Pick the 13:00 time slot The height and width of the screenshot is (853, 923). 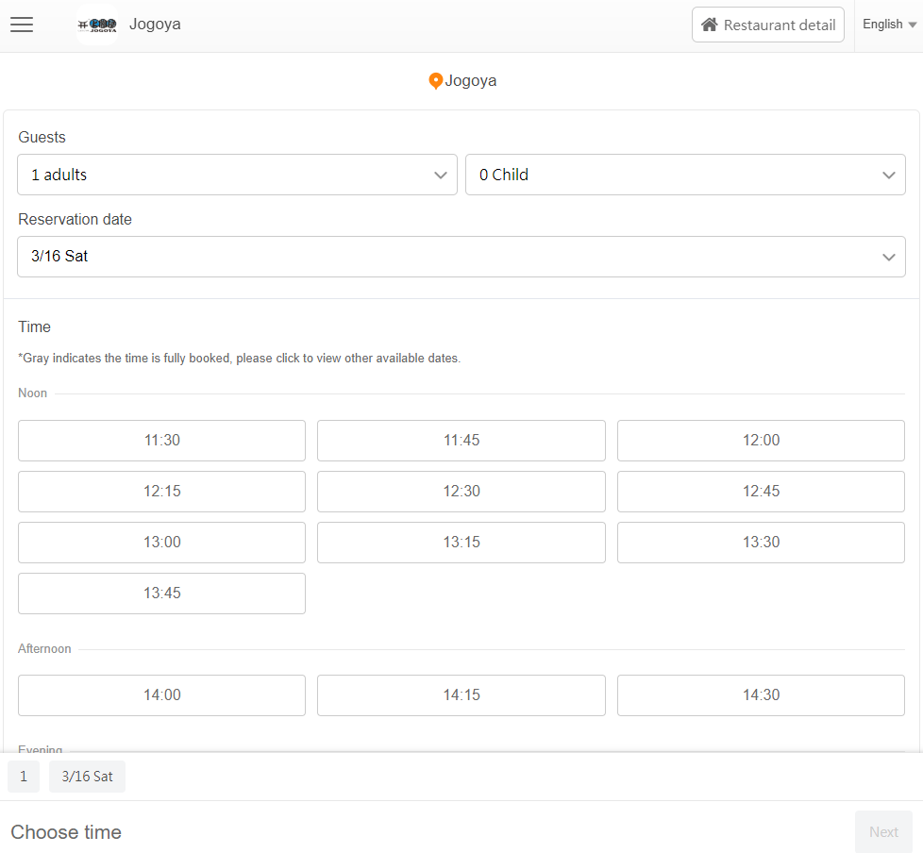pyautogui.click(x=162, y=543)
